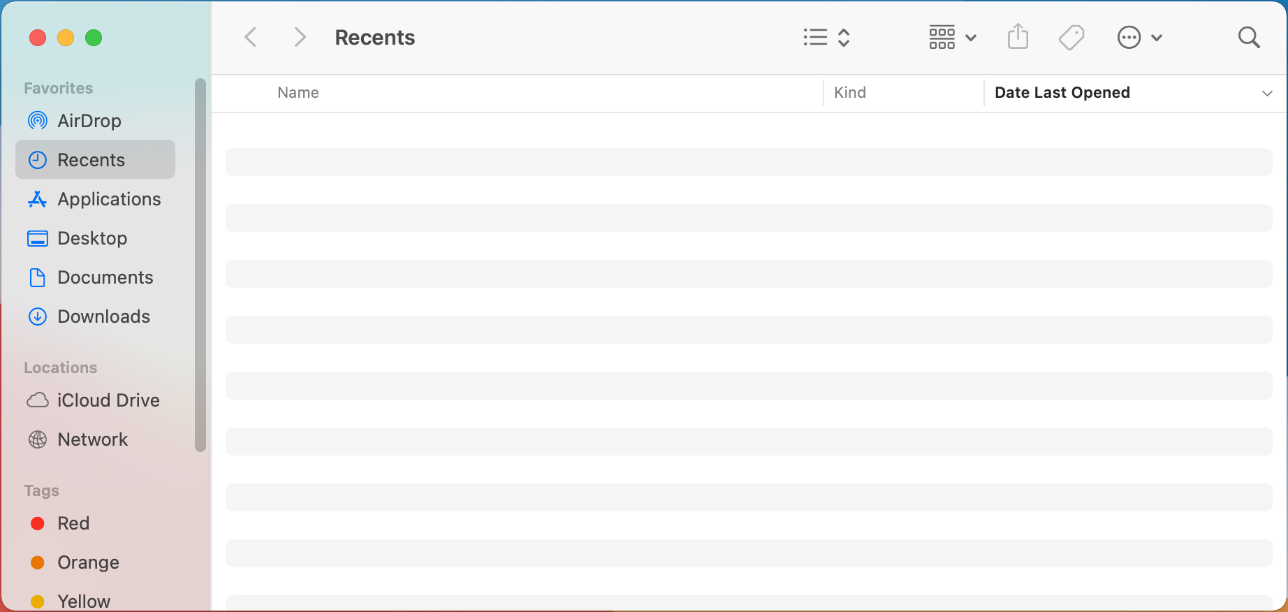The height and width of the screenshot is (612, 1288).
Task: Sort by the Kind column header
Action: point(849,93)
